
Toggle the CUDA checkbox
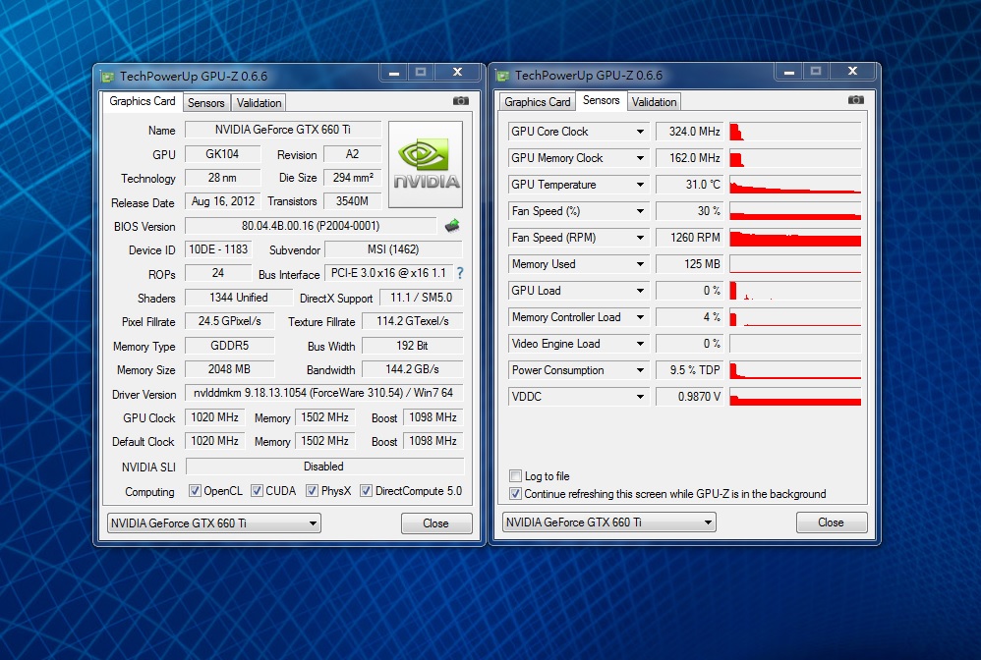[257, 491]
